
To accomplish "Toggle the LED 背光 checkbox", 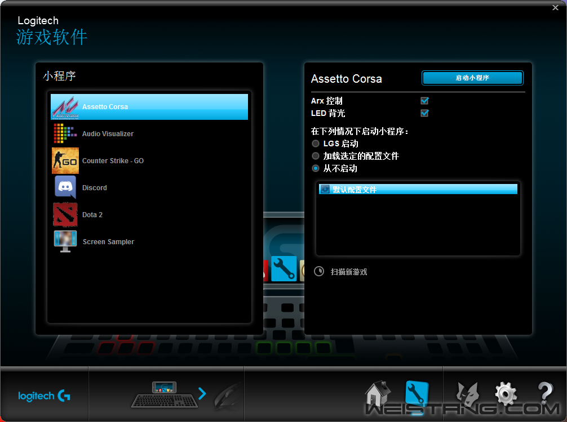I will pyautogui.click(x=424, y=113).
